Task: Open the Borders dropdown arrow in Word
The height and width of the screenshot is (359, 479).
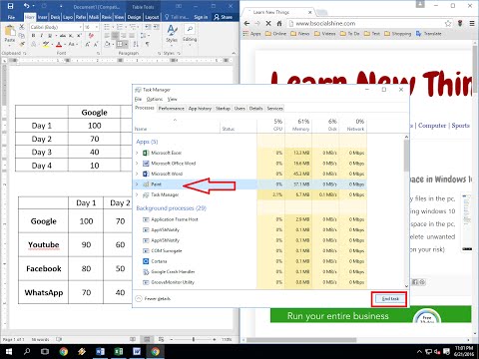Action: click(127, 44)
